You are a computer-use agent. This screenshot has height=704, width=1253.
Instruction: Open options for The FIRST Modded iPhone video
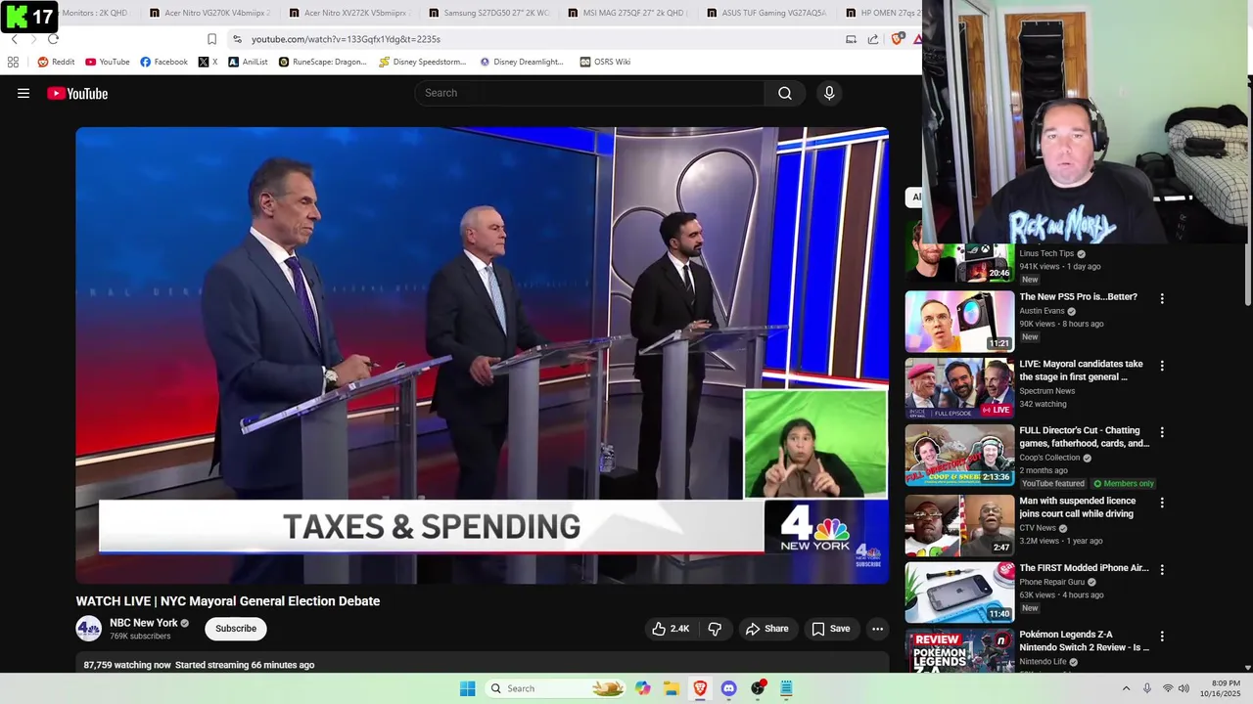[x=1162, y=569]
